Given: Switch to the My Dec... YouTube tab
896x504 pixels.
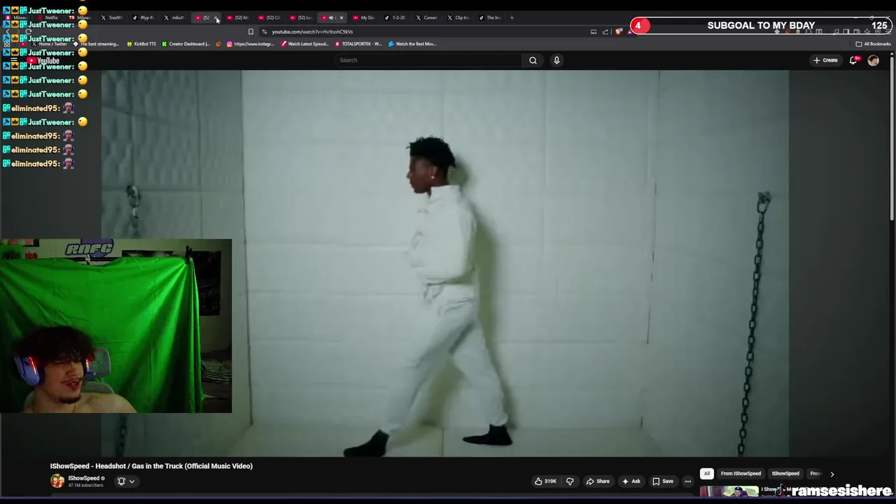Looking at the screenshot, I should tap(364, 17).
